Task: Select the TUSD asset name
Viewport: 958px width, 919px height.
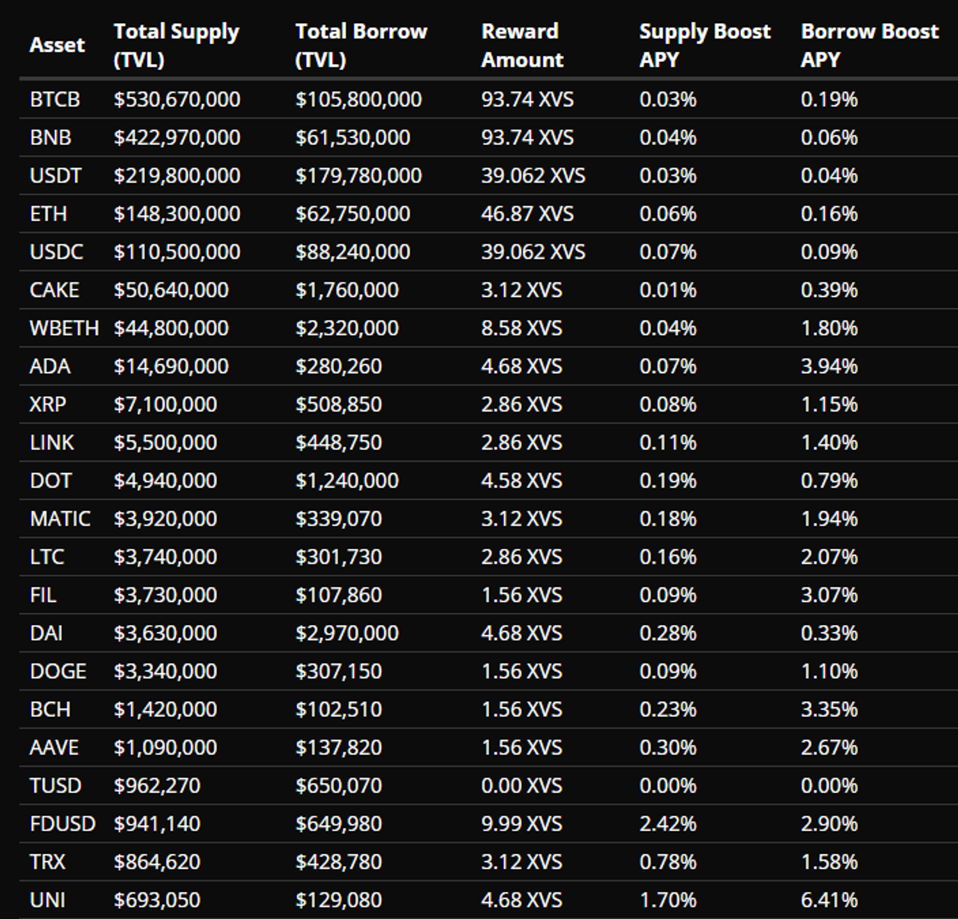Action: [x=56, y=785]
